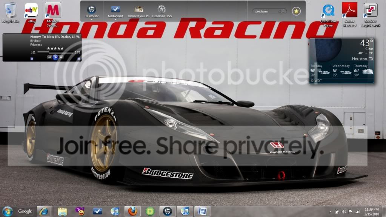Click current temperature 43° in weather gadget
386x217 pixels.
[x=366, y=43]
